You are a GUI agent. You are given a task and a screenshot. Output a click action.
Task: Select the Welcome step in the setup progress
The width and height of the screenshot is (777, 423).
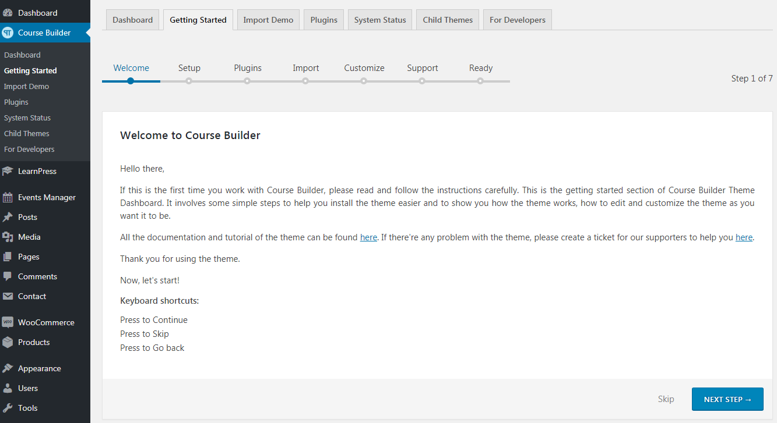pyautogui.click(x=131, y=72)
